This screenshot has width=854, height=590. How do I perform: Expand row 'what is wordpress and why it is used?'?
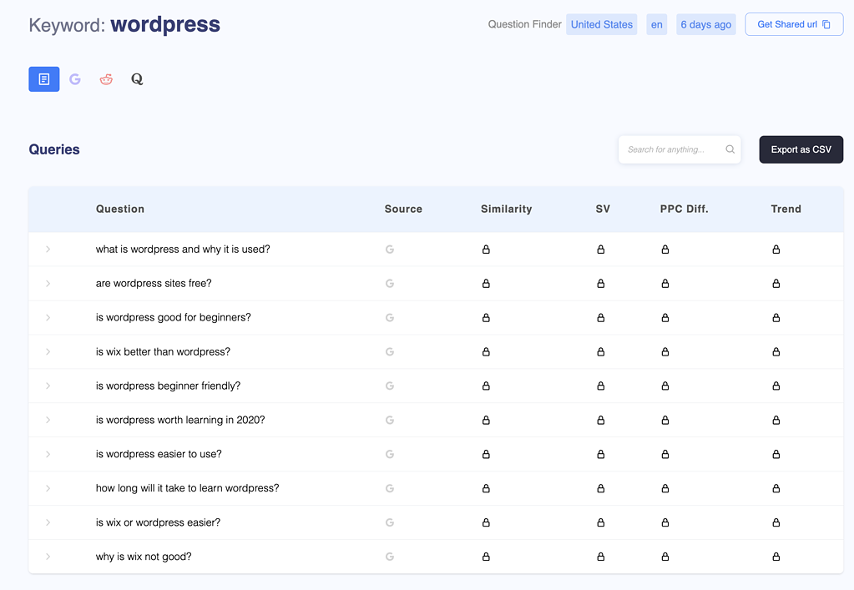tap(48, 250)
